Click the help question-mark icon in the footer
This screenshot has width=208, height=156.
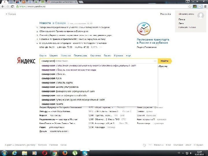coord(144,145)
